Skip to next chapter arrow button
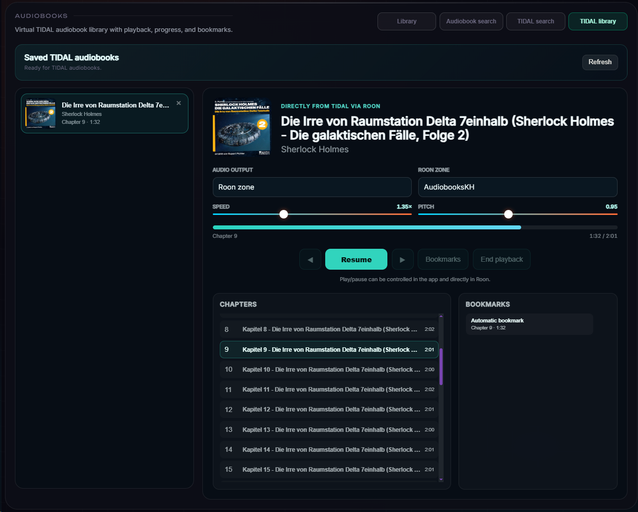Image resolution: width=638 pixels, height=512 pixels. [x=403, y=259]
